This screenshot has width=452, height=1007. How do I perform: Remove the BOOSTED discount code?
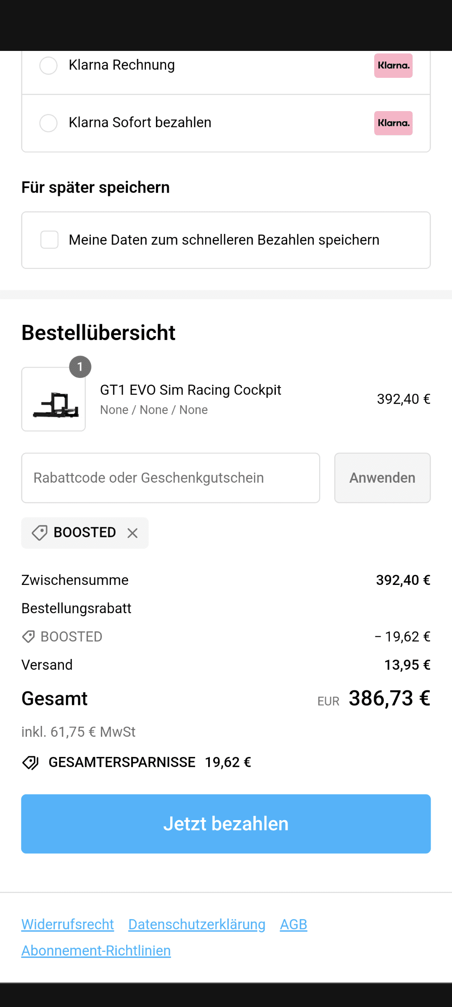click(x=132, y=533)
